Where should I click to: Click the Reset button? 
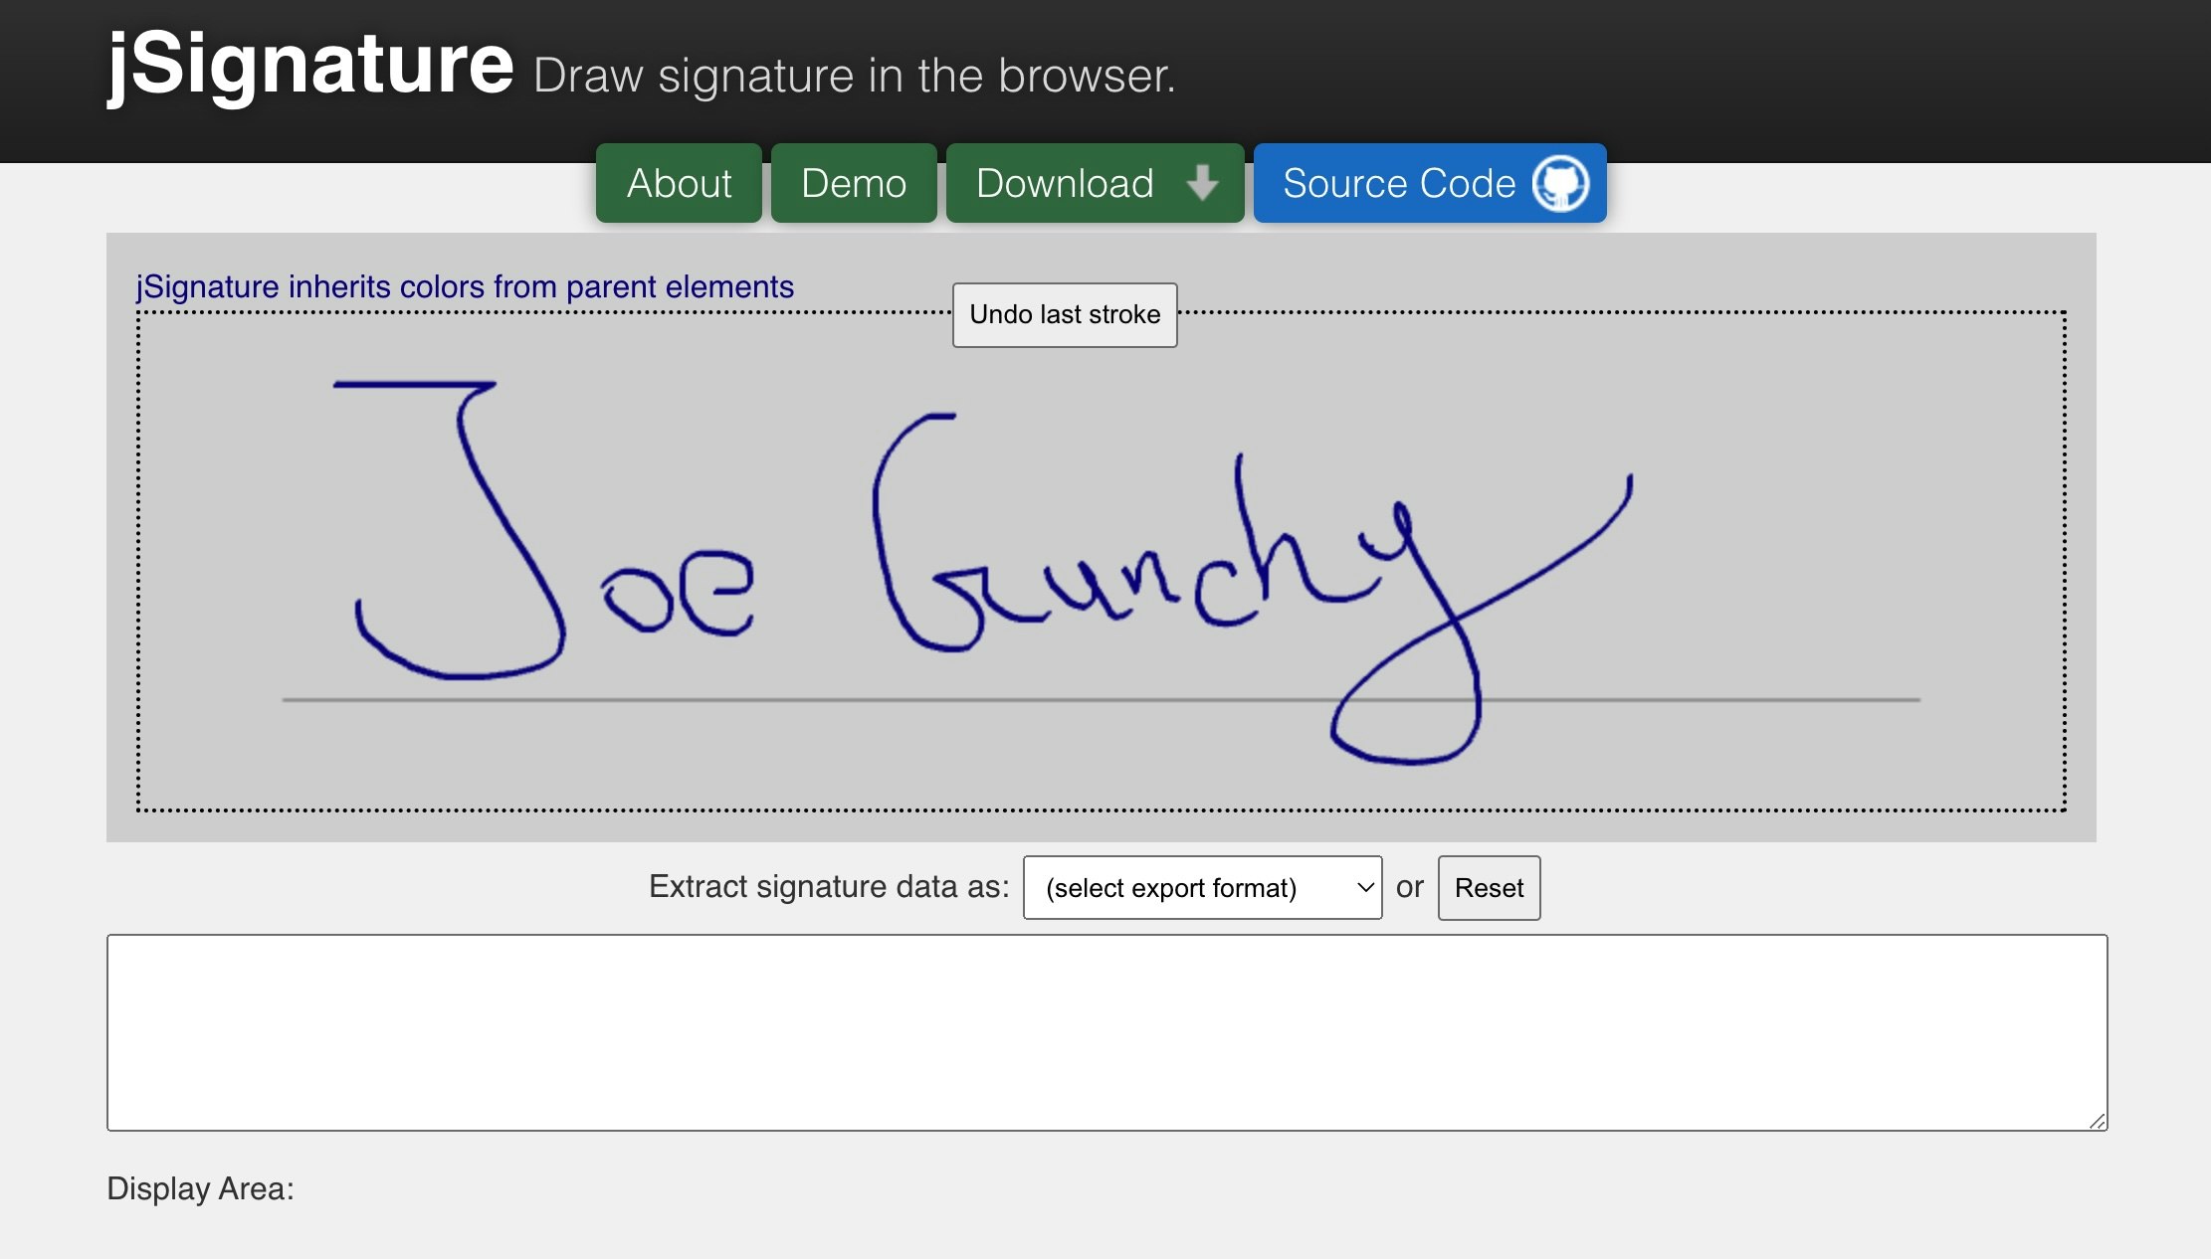[1489, 887]
